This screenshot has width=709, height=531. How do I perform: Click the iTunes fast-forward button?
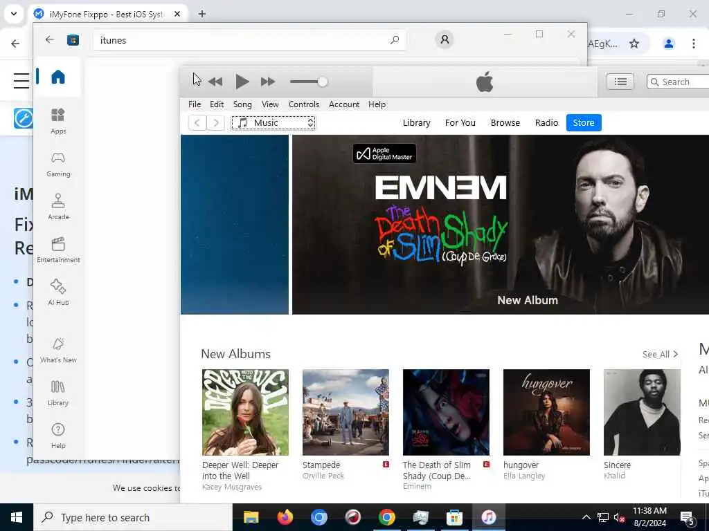pos(268,82)
